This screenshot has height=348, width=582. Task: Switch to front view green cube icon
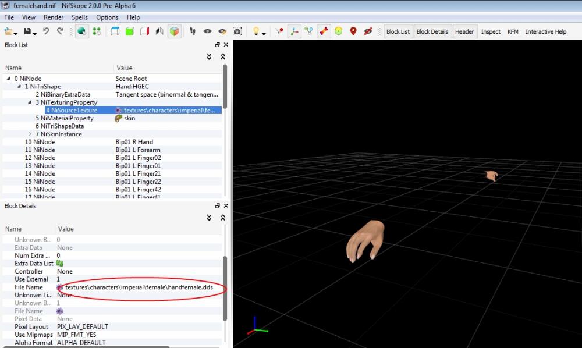(x=130, y=31)
